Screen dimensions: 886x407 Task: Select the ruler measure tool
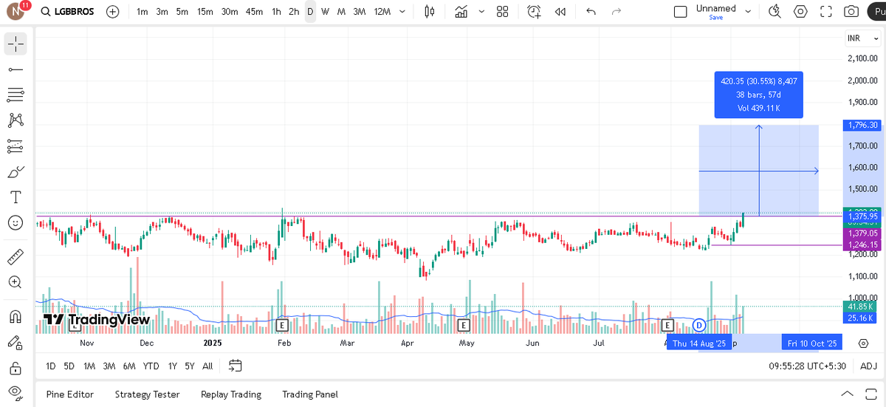[16, 257]
